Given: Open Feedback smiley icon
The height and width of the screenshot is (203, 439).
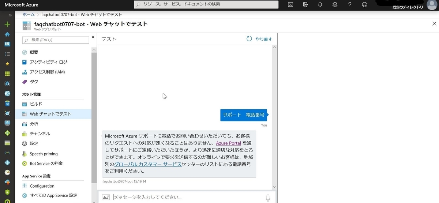Looking at the screenshot, I should click(x=364, y=5).
